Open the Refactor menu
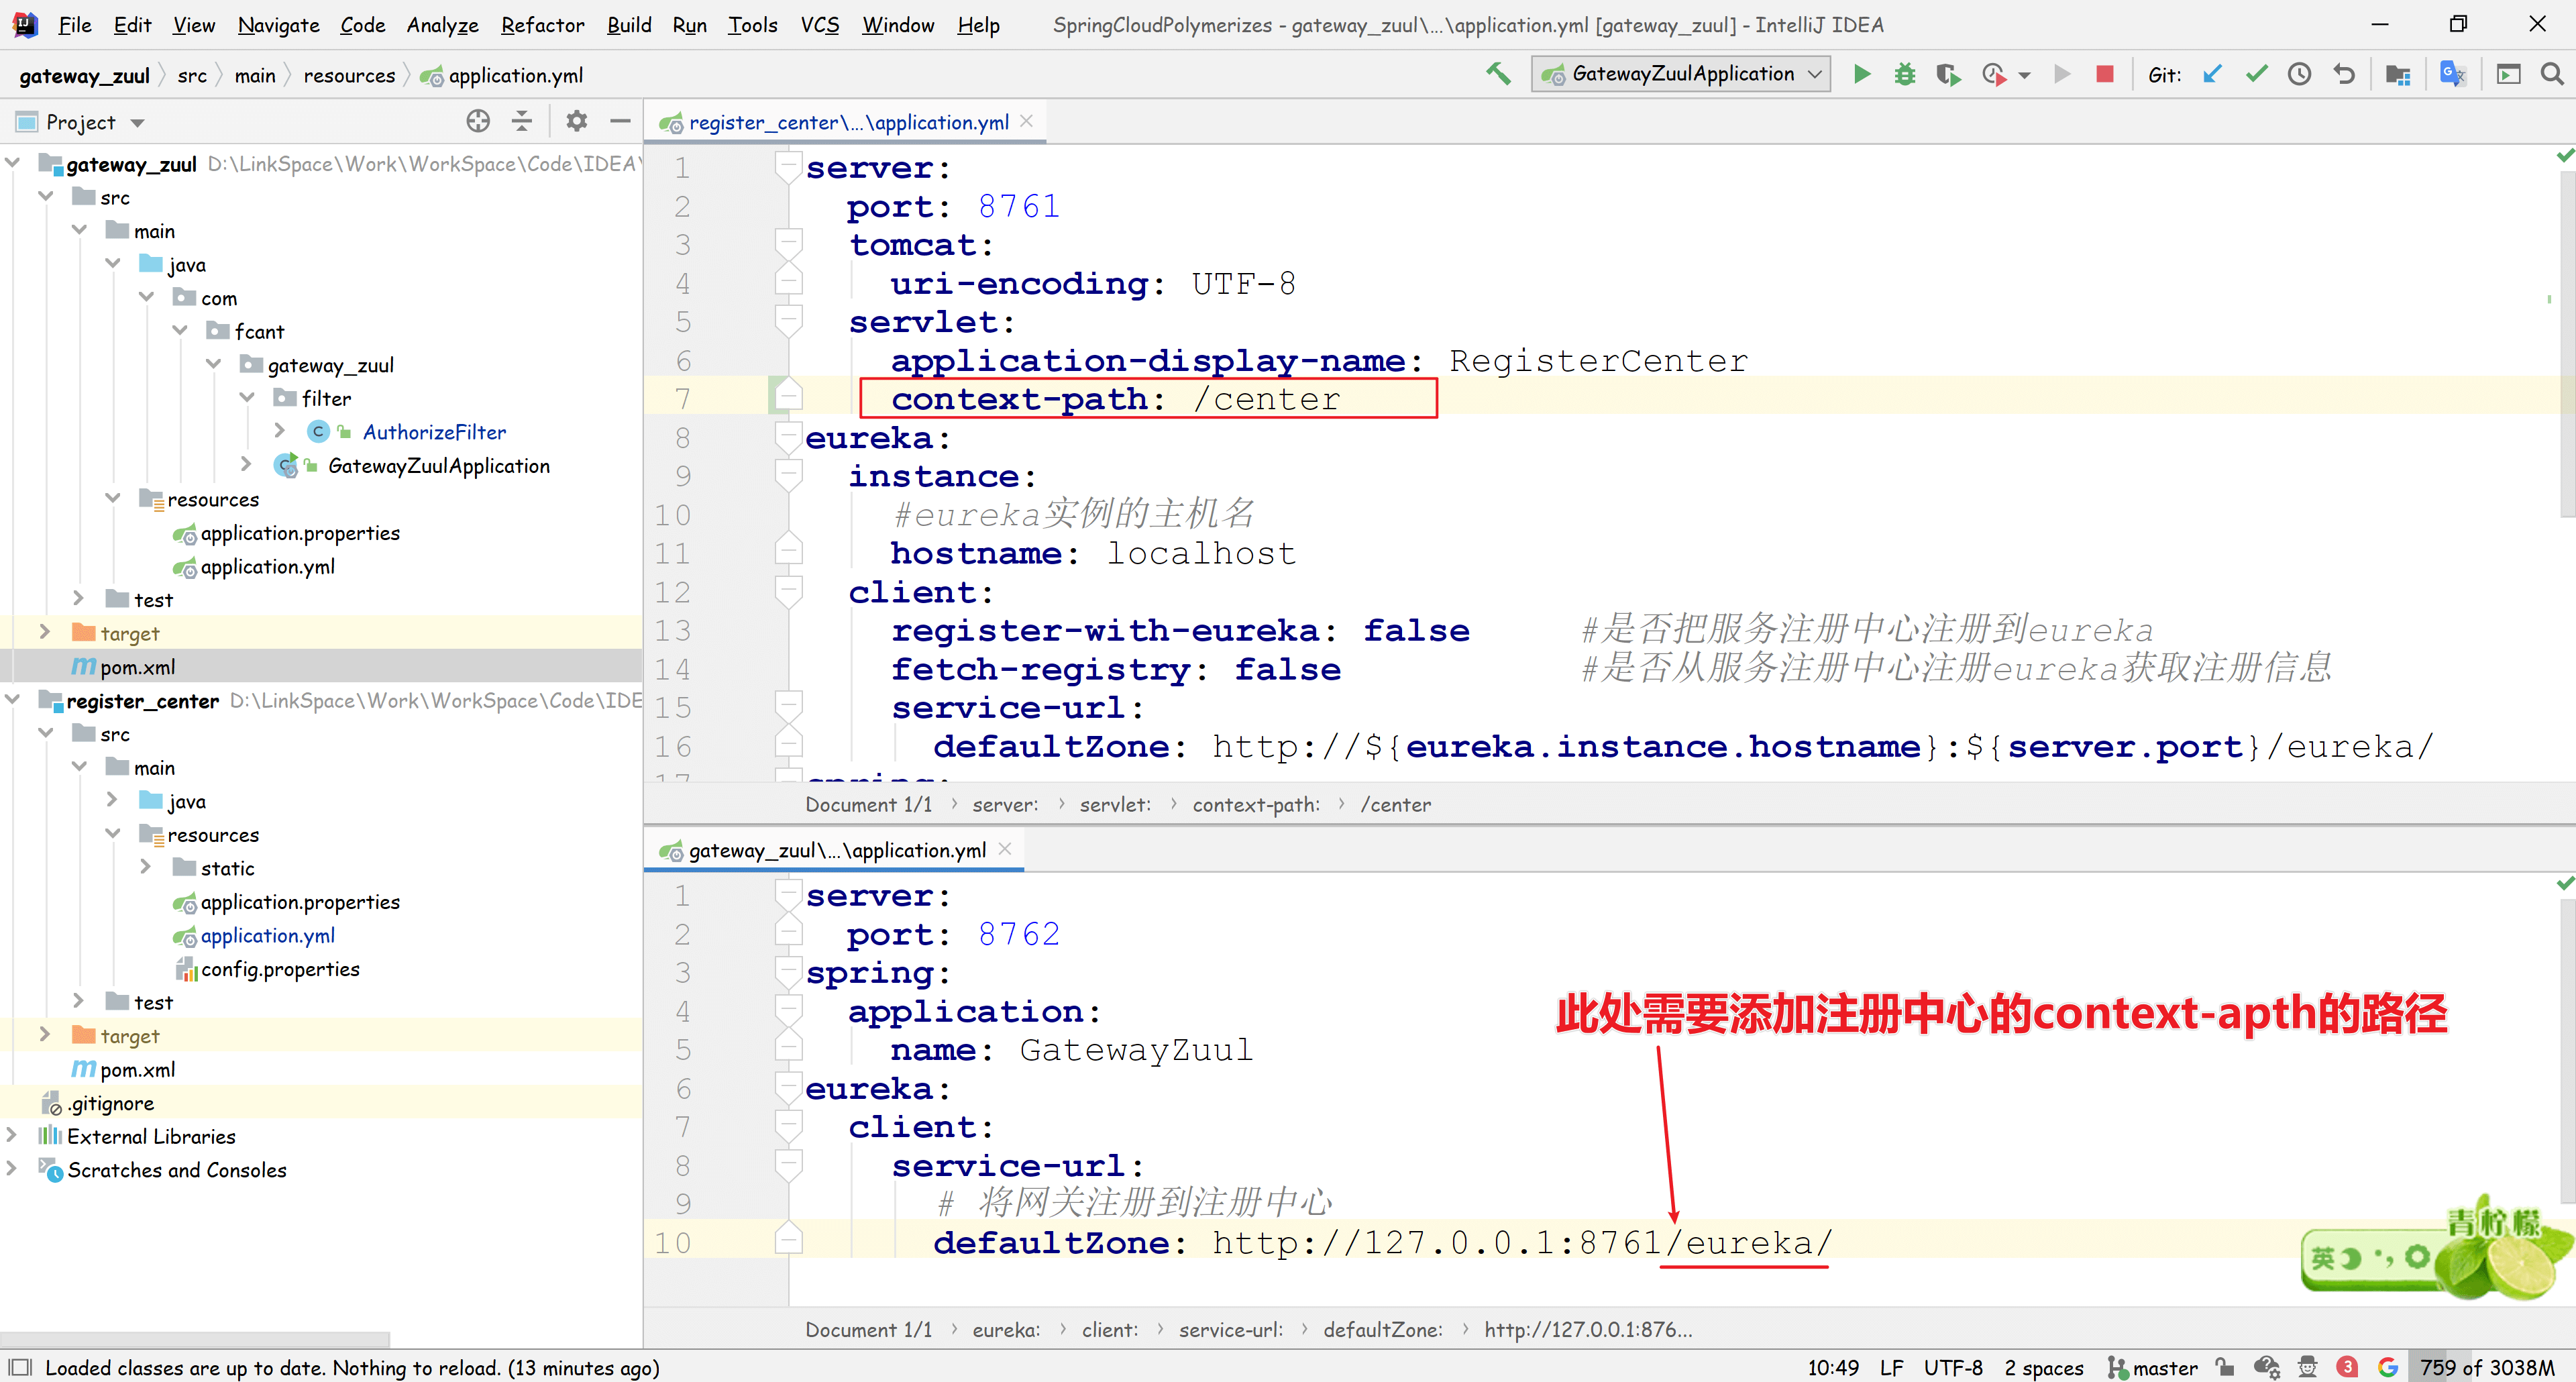 [x=542, y=25]
